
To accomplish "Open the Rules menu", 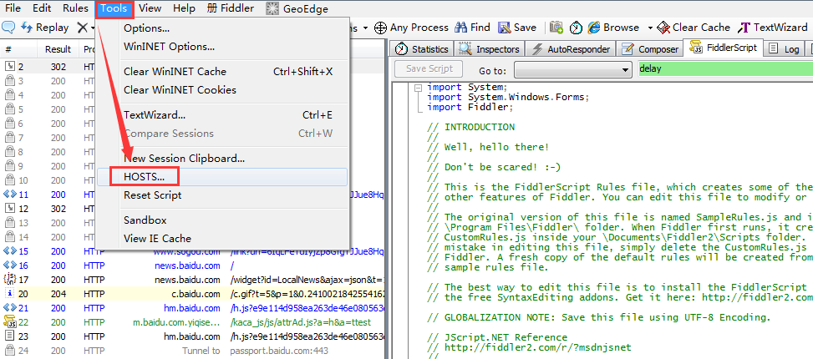I will (x=75, y=8).
